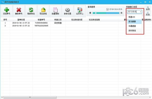Refresh logistics with 刷新物流 icon
Viewport: 152px width, 99px height.
[31, 11]
